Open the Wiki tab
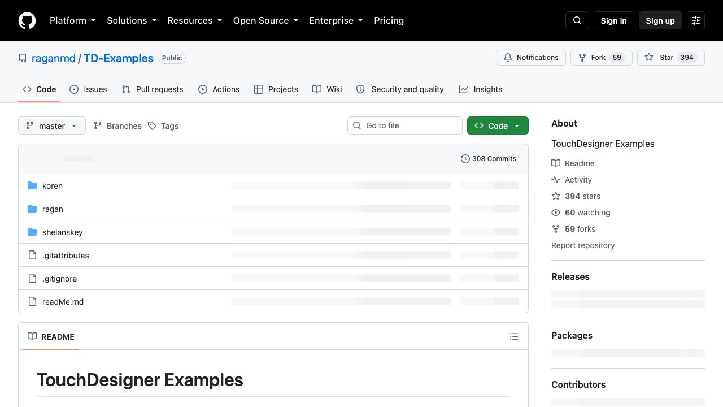The image size is (723, 407). tap(327, 89)
